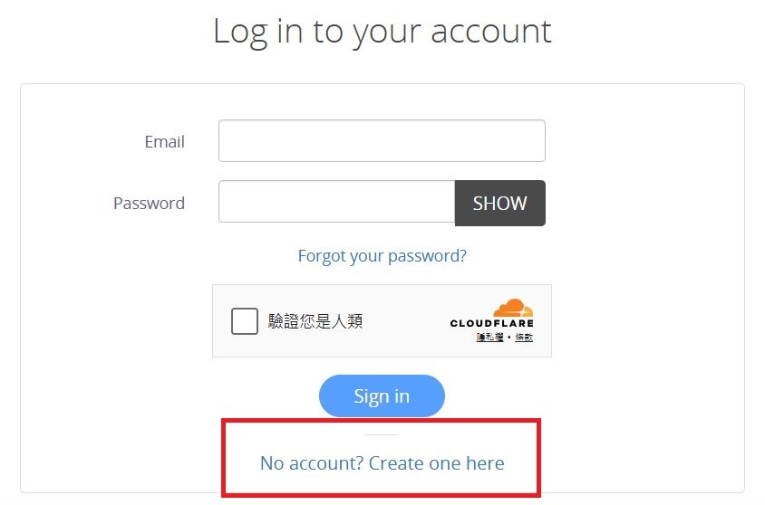Reveal password with the SHOW button
765x505 pixels.
coord(500,203)
